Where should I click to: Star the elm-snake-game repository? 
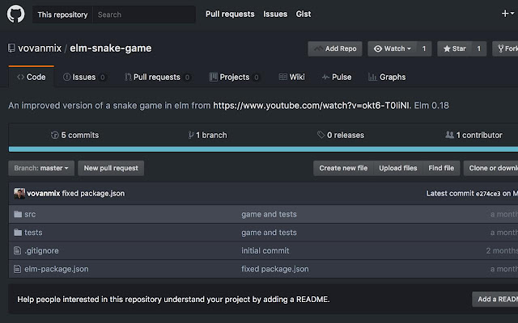[x=455, y=48]
